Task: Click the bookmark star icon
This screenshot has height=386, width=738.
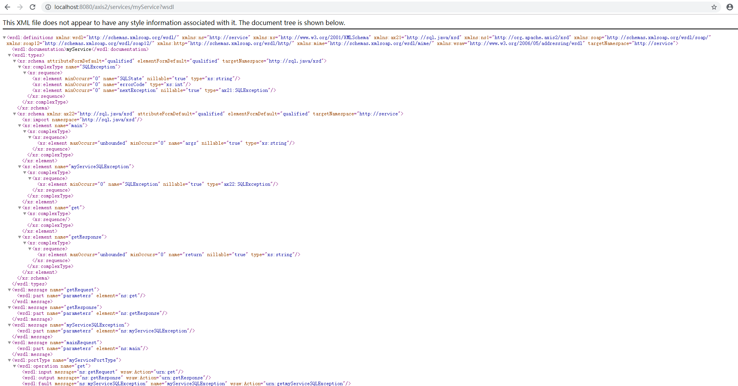Action: (714, 7)
